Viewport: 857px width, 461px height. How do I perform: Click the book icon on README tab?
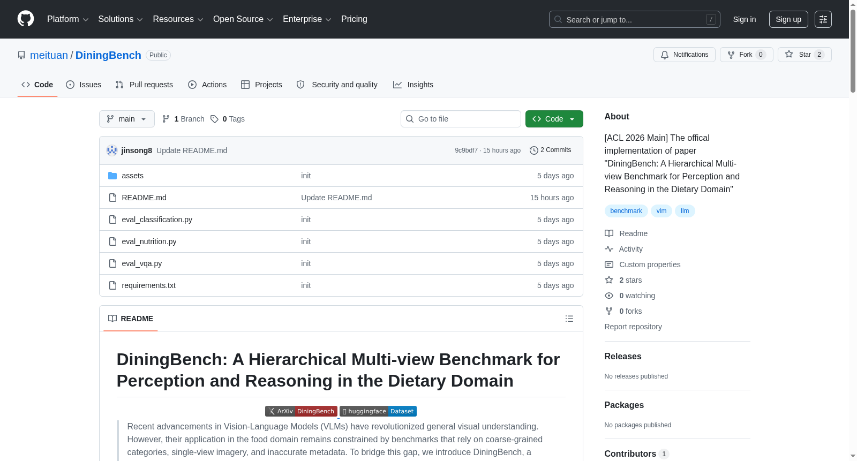tap(112, 319)
